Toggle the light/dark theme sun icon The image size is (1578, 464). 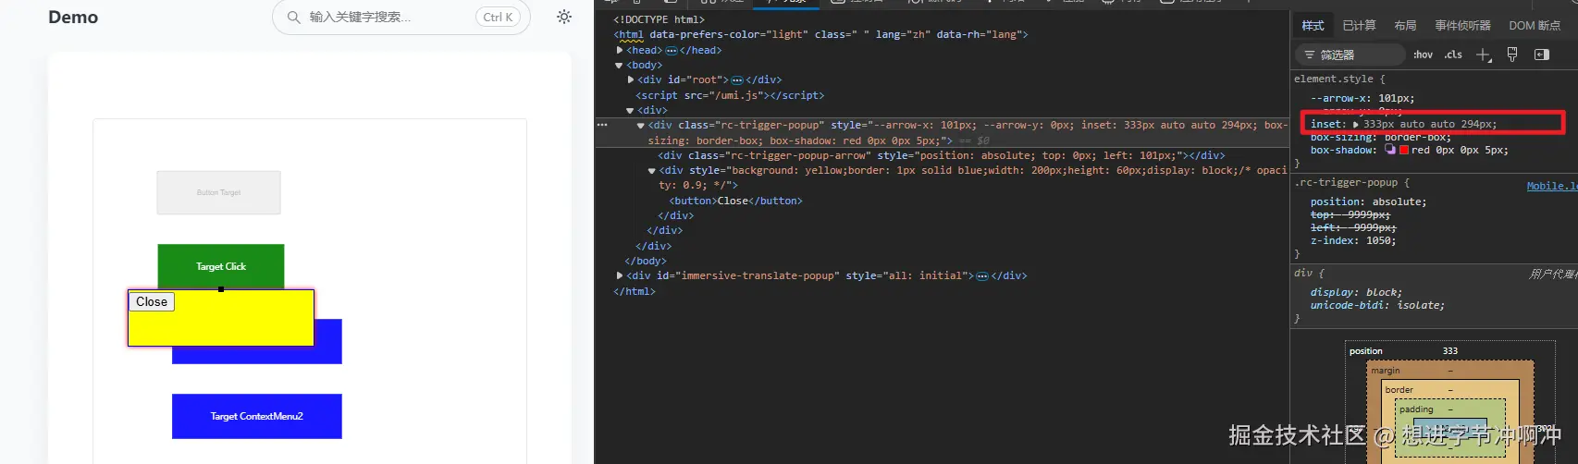(x=564, y=17)
